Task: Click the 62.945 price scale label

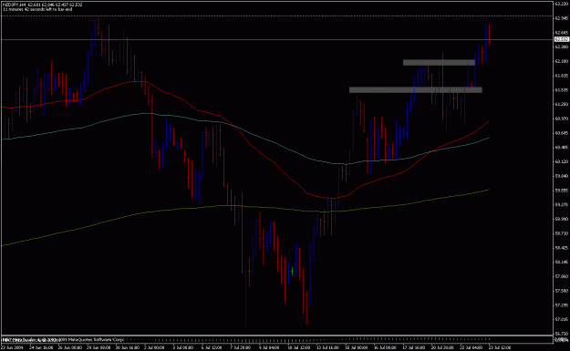Action: point(562,18)
